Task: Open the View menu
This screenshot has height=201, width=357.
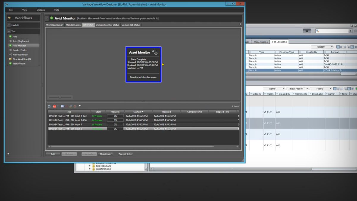Action: (x=25, y=10)
